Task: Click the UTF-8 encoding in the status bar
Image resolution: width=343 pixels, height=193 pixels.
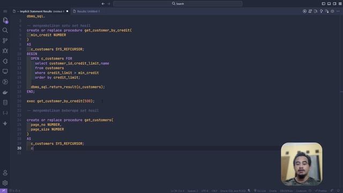Action: (x=205, y=191)
